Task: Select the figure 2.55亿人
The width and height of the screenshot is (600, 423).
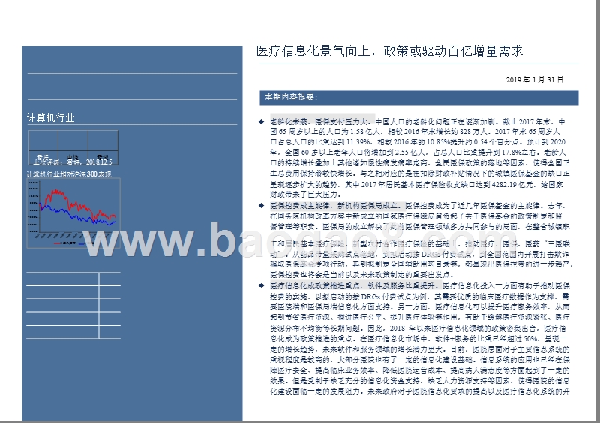Action: 409,153
